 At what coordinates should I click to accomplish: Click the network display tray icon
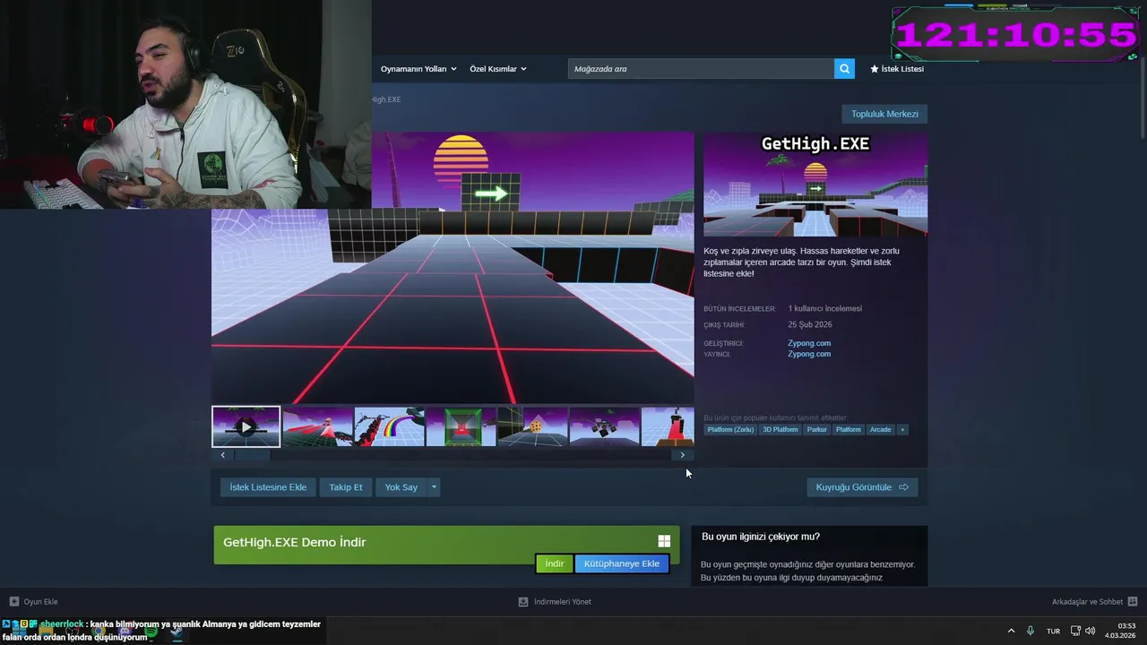[x=1075, y=631]
